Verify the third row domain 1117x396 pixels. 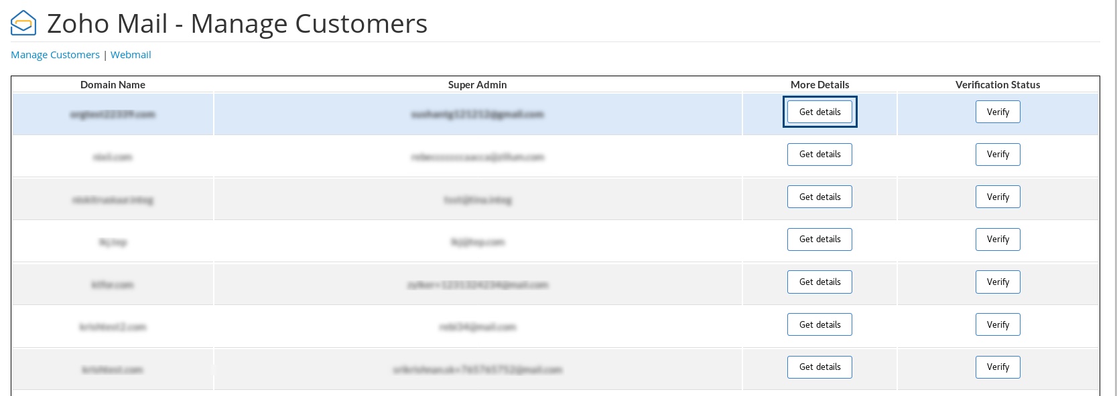point(998,197)
